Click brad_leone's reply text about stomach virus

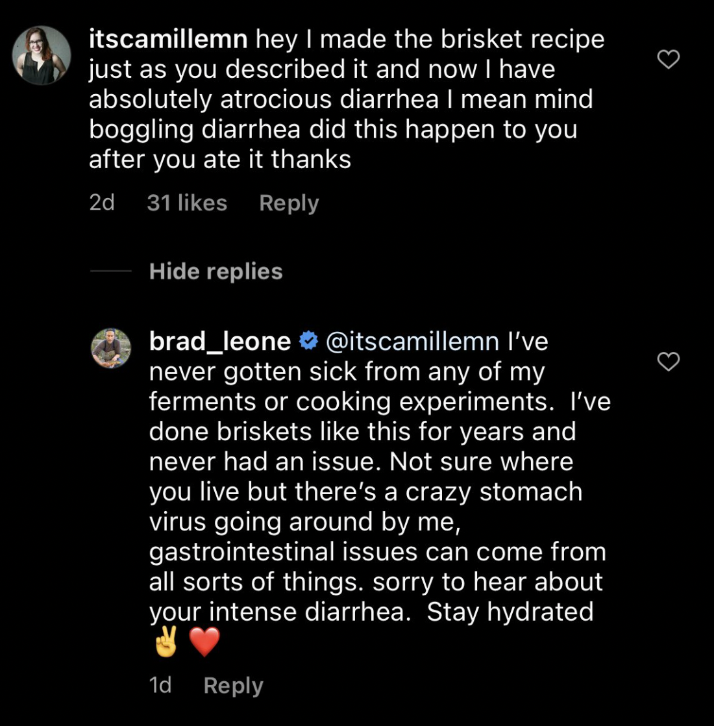pyautogui.click(x=365, y=492)
